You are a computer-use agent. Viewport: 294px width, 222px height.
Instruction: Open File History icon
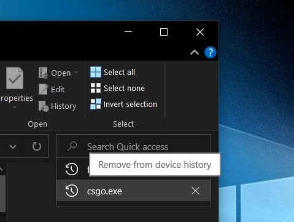pyautogui.click(x=44, y=106)
